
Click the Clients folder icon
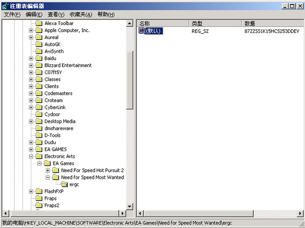pyautogui.click(x=39, y=86)
